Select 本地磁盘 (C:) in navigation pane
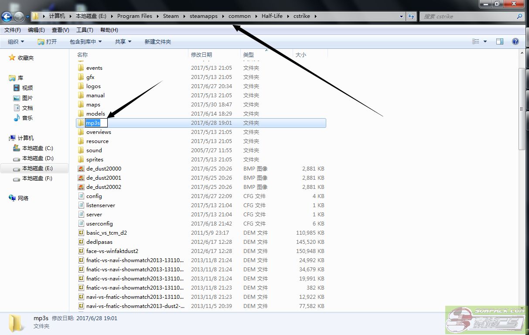 [37, 148]
